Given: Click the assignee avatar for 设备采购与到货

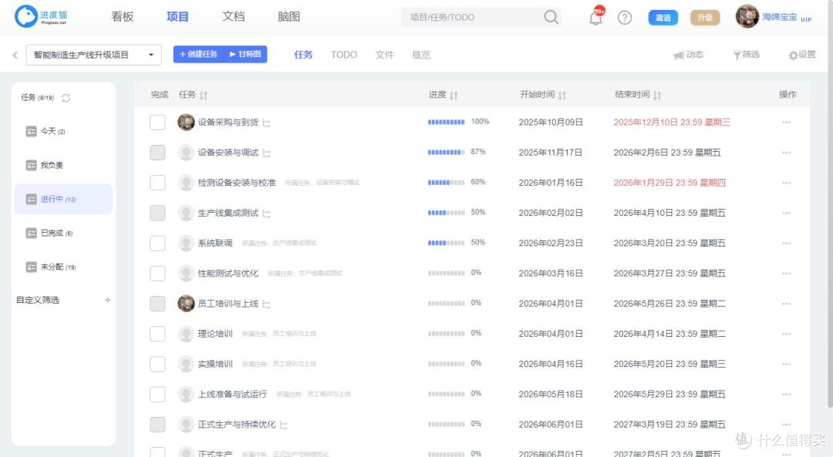Looking at the screenshot, I should [186, 122].
